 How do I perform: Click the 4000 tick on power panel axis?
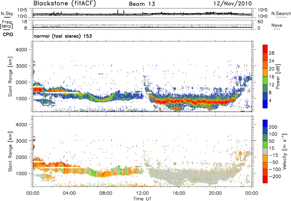pos(21,50)
